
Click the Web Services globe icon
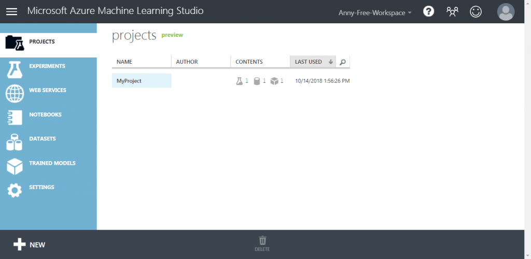(15, 94)
